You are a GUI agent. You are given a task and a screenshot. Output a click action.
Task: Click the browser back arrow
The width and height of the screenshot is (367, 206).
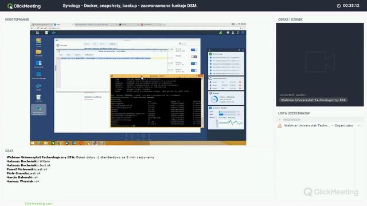point(32,28)
